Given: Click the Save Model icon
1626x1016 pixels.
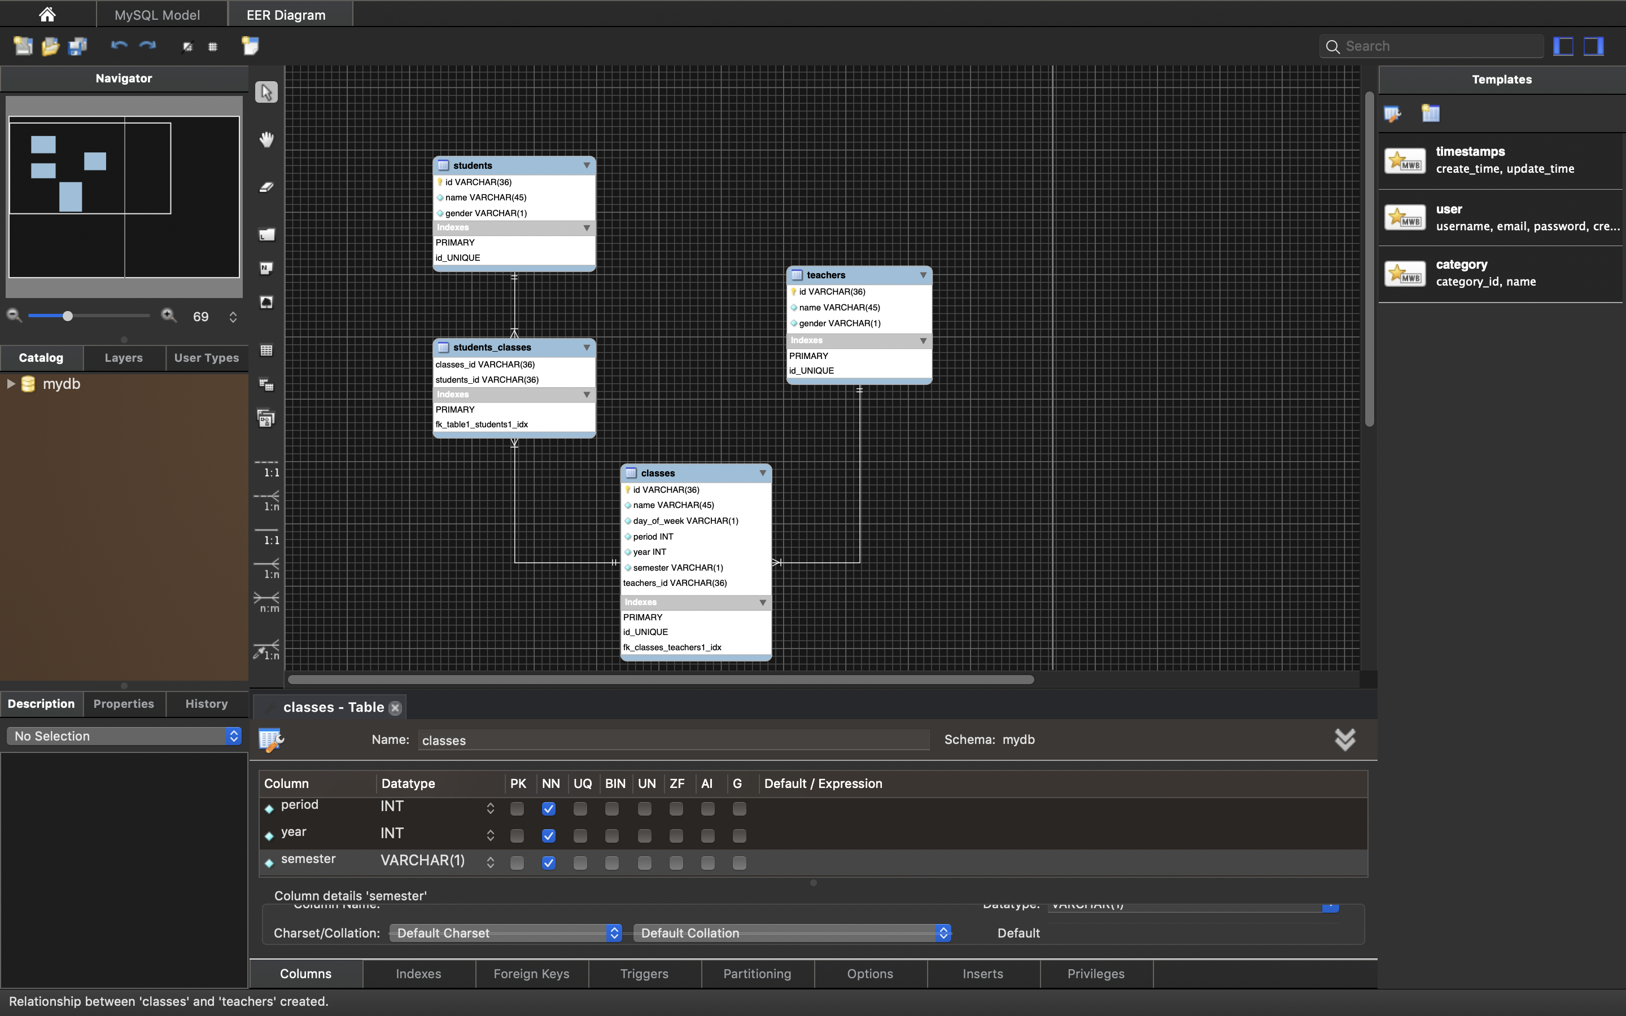Looking at the screenshot, I should [x=78, y=46].
